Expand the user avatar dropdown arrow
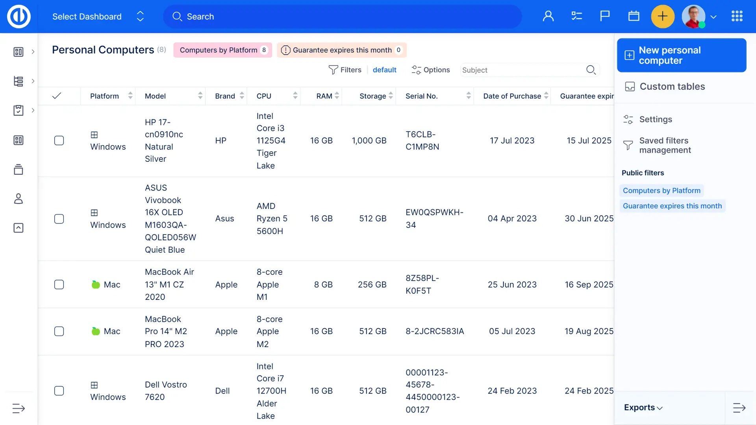The height and width of the screenshot is (425, 756). (713, 17)
